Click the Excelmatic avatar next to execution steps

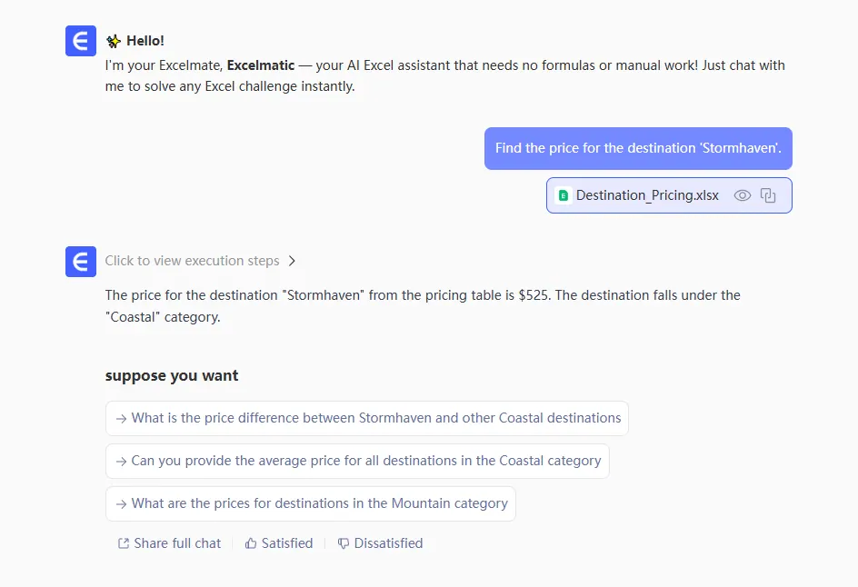click(81, 262)
